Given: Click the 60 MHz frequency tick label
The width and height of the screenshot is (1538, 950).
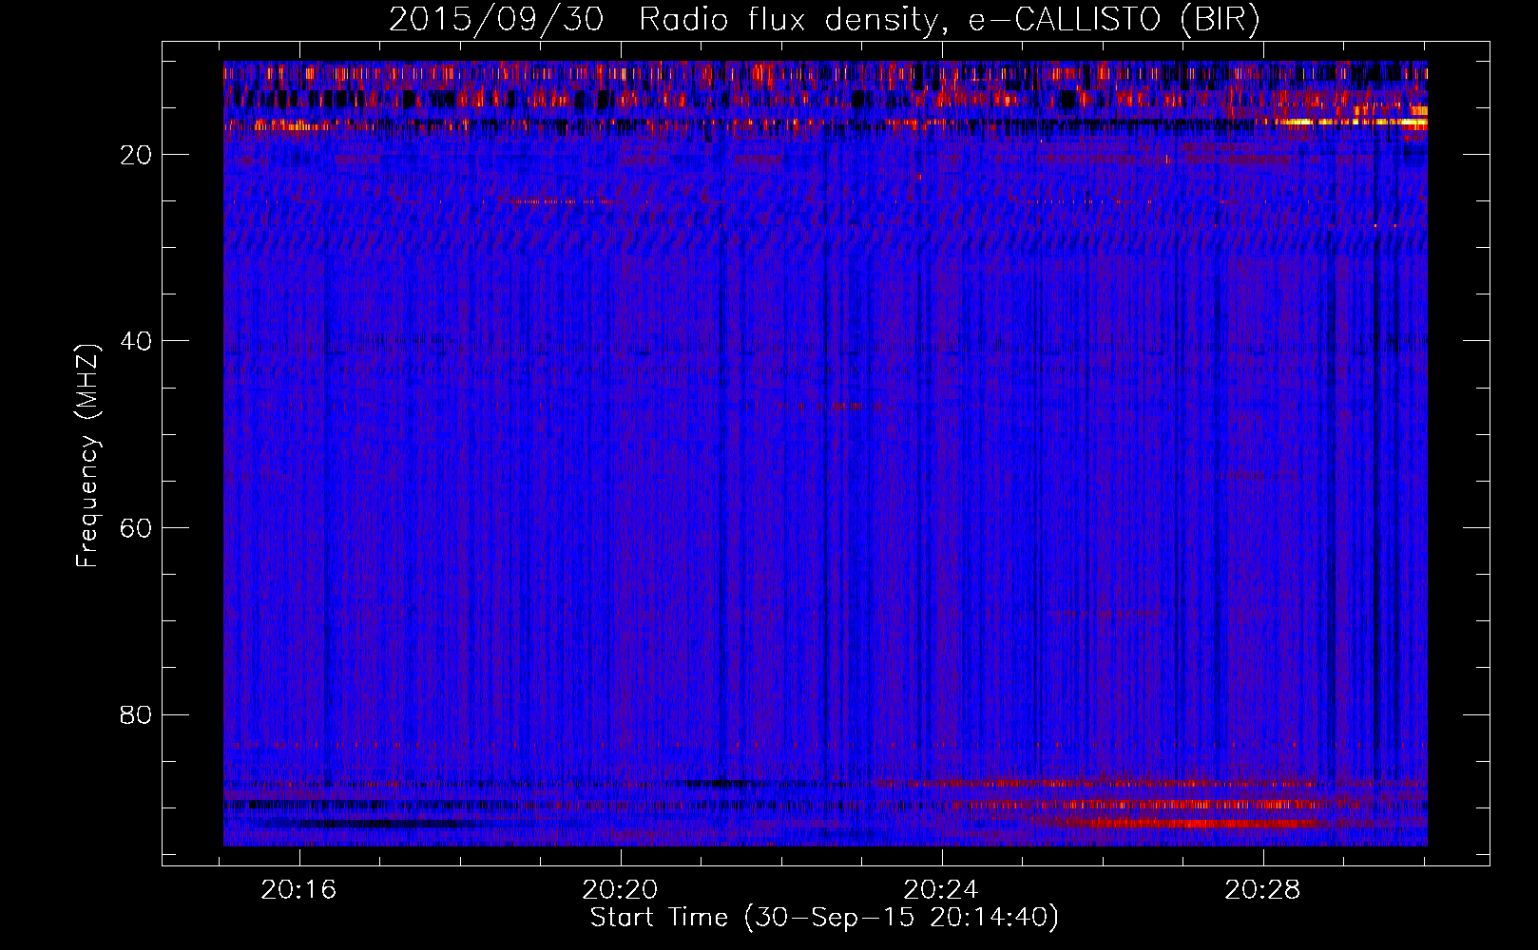Looking at the screenshot, I should pyautogui.click(x=136, y=528).
